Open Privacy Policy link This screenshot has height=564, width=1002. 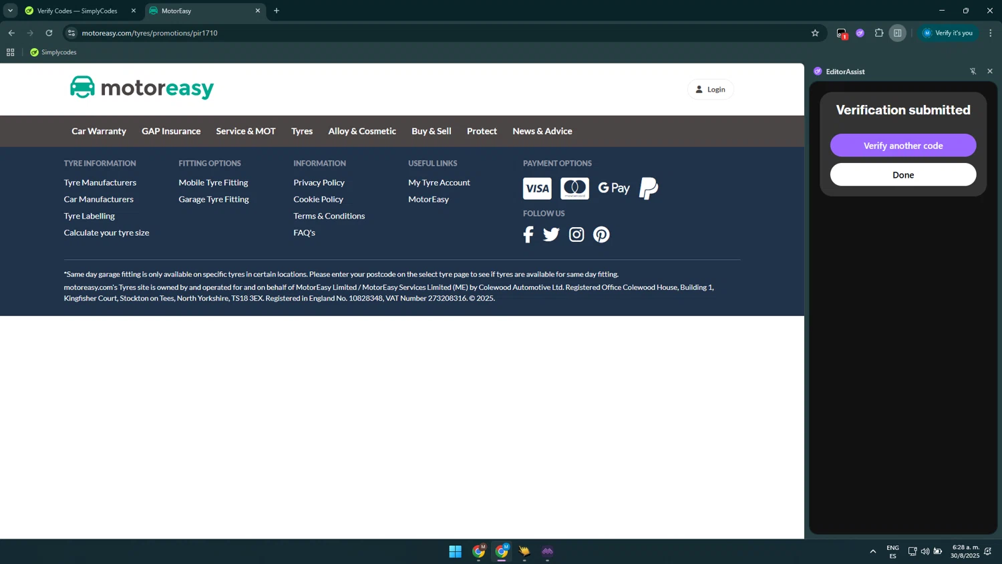(319, 182)
